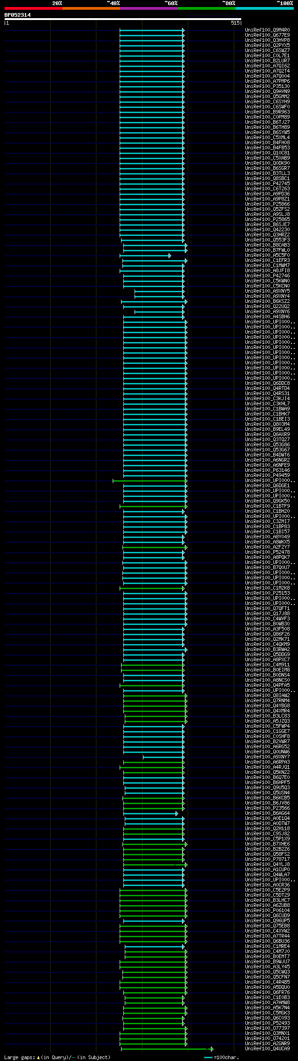Select label UniRef100_P42746
The height and width of the screenshot is (1061, 298).
coord(267,276)
